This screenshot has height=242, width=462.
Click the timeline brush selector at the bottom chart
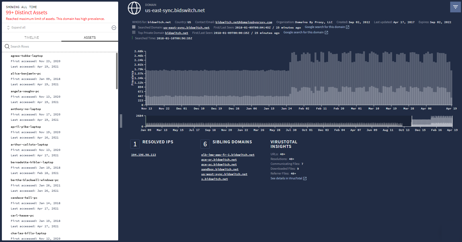point(432,121)
